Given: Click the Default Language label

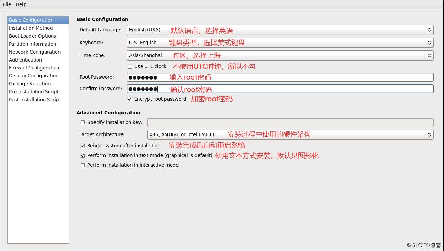Looking at the screenshot, I should [x=100, y=30].
